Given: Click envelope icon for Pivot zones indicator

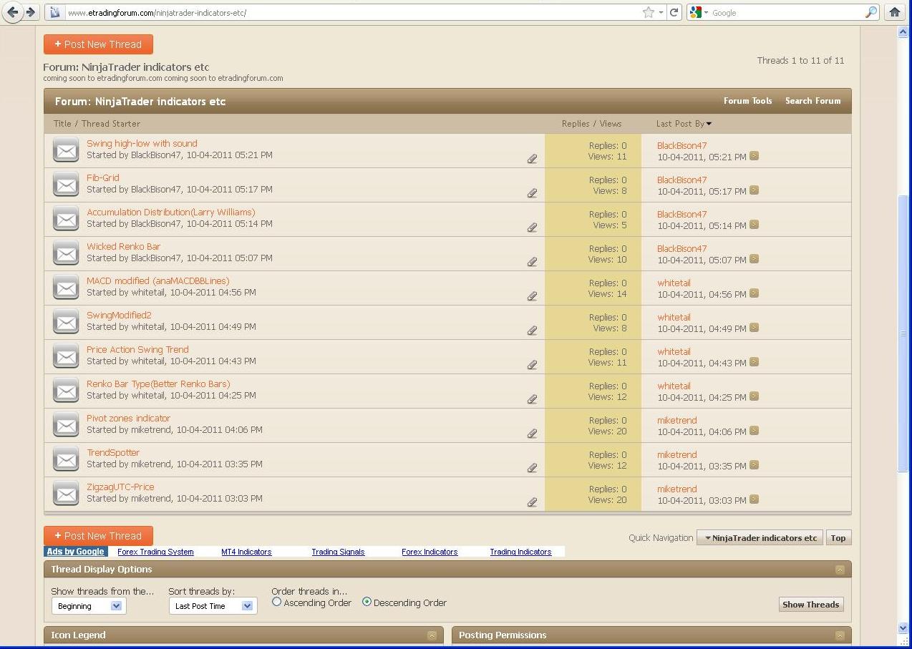Looking at the screenshot, I should coord(66,426).
